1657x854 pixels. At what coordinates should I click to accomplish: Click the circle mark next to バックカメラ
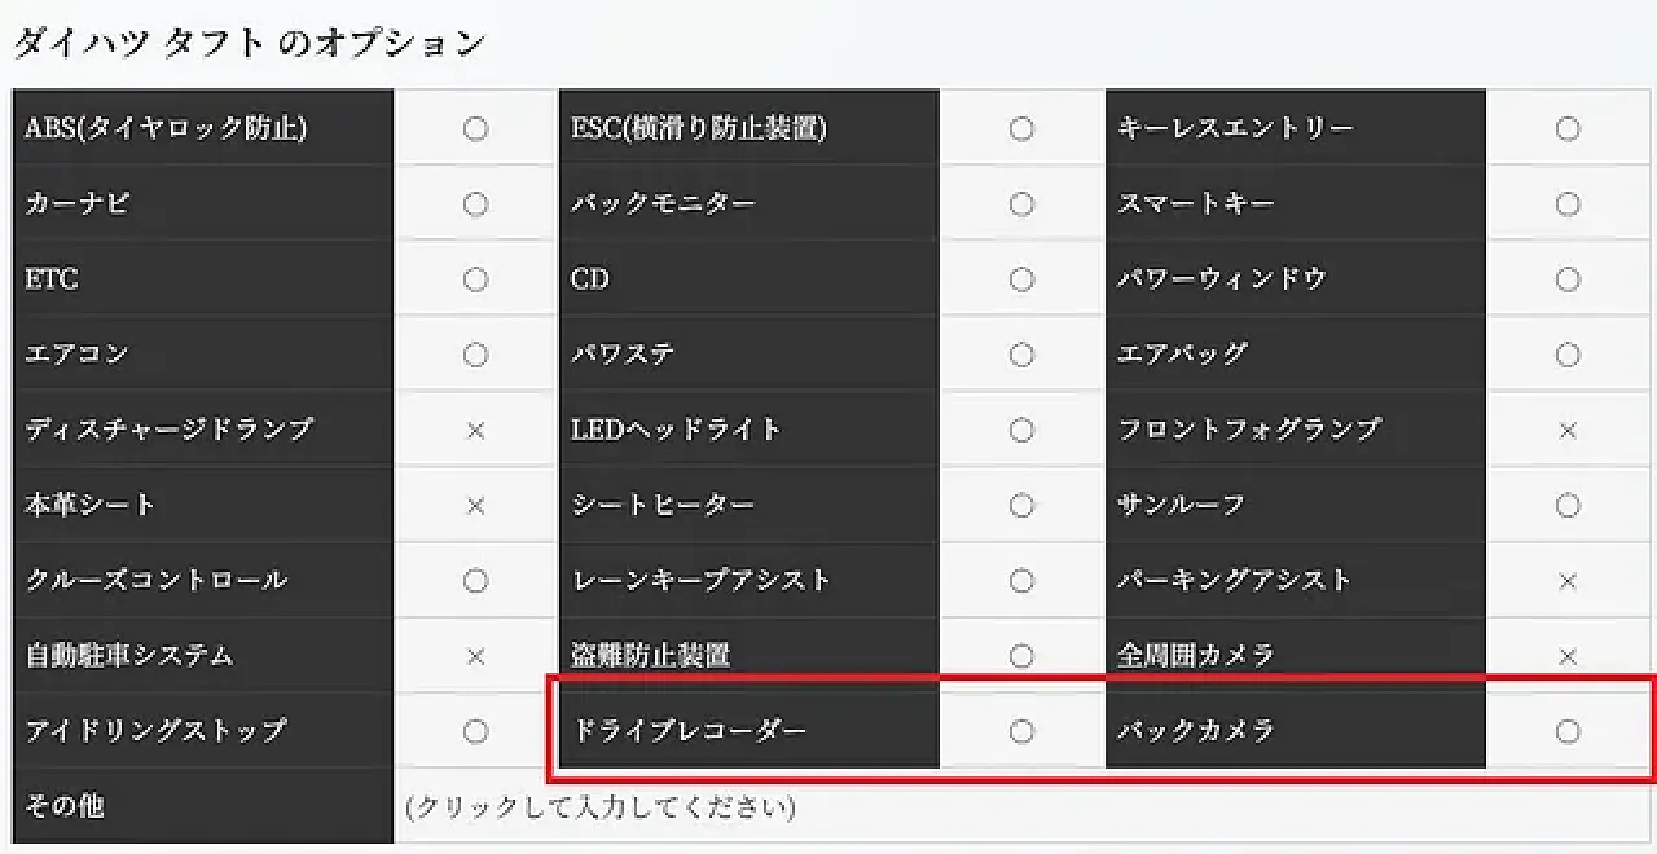click(x=1567, y=732)
